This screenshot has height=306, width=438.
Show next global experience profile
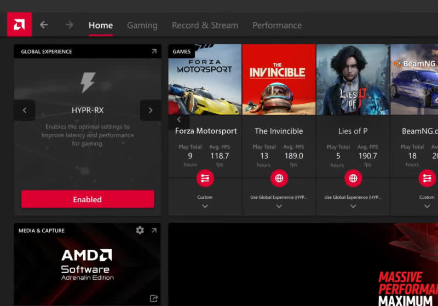pyautogui.click(x=150, y=110)
